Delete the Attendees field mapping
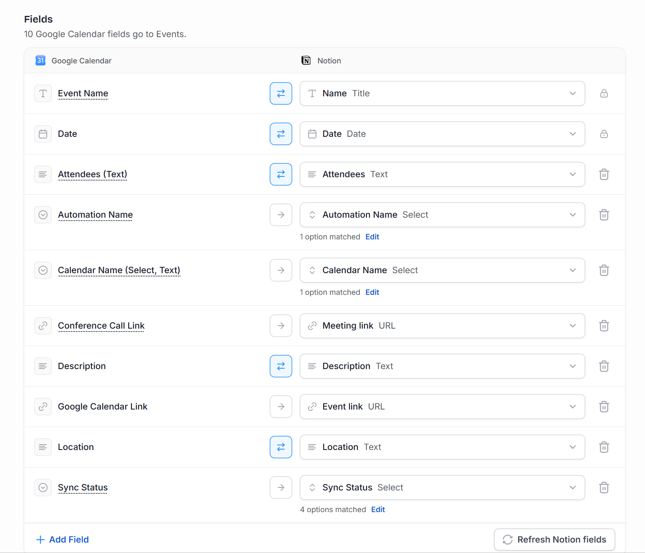 click(604, 174)
